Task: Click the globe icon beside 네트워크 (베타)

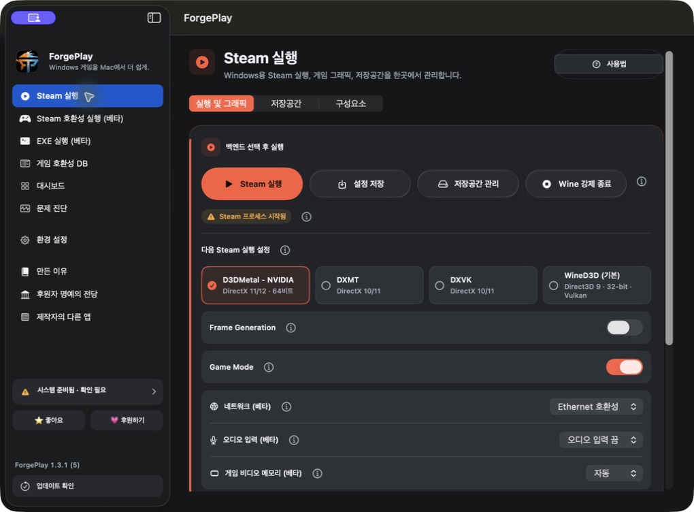Action: pos(214,406)
